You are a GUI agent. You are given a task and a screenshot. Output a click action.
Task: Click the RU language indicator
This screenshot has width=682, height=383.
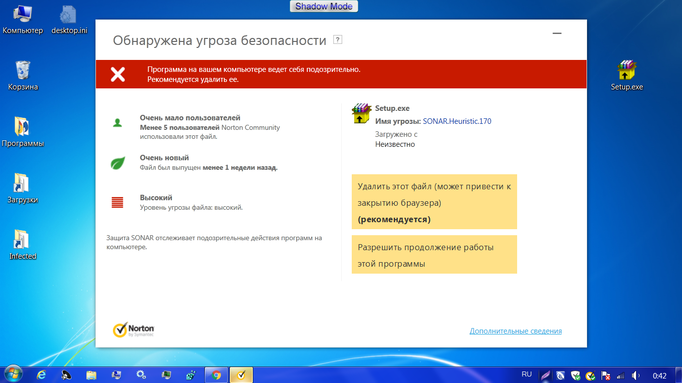[527, 374]
